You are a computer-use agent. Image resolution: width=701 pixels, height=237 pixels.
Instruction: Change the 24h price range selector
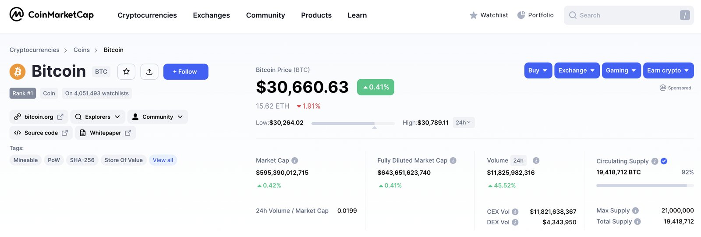(x=463, y=123)
